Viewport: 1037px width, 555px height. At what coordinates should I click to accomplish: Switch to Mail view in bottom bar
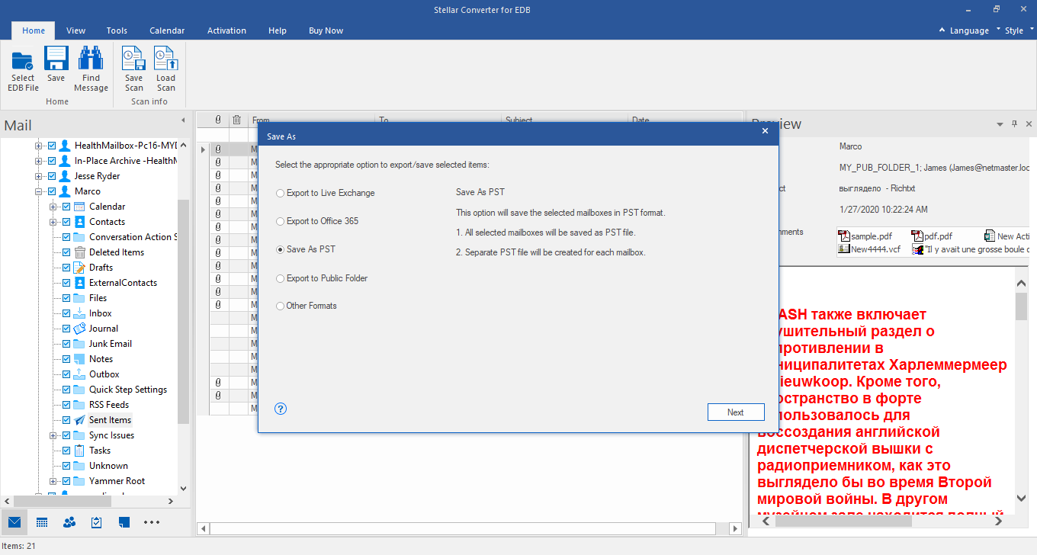point(14,522)
